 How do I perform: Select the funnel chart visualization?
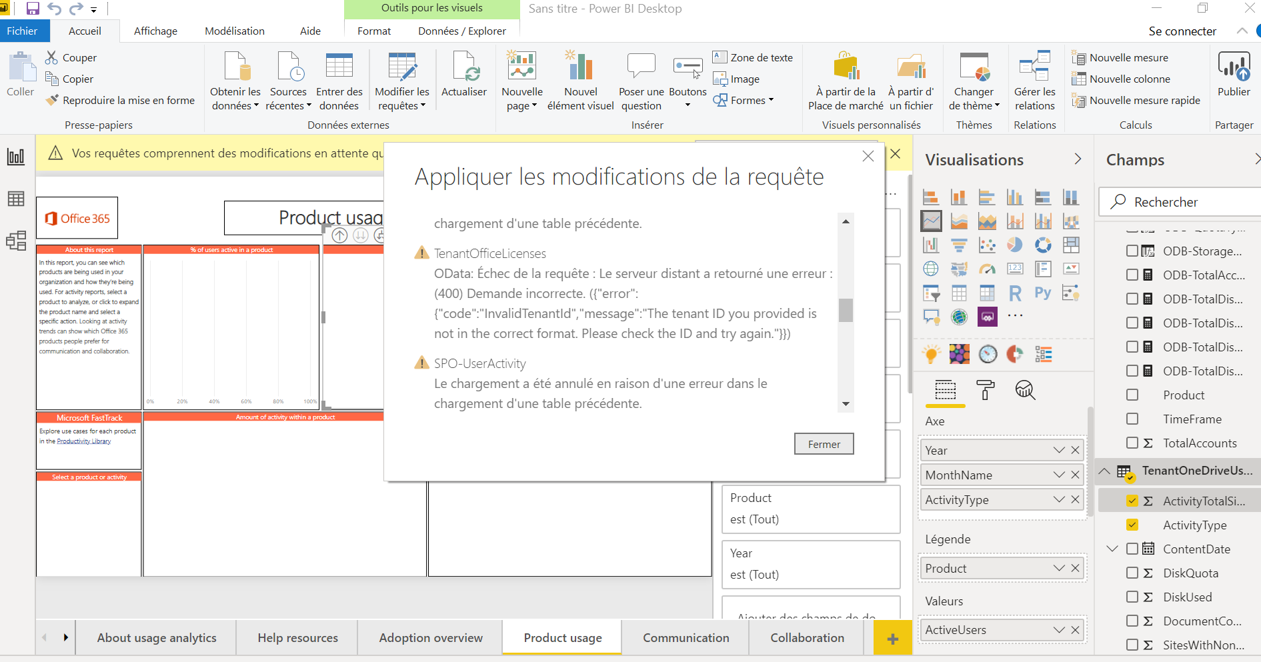click(x=959, y=245)
